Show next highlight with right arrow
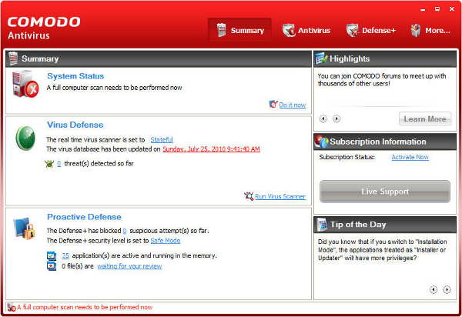Image resolution: width=462 pixels, height=317 pixels. [x=336, y=118]
